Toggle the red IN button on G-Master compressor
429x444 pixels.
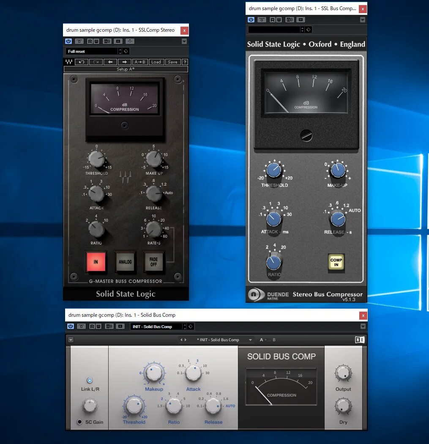click(96, 262)
